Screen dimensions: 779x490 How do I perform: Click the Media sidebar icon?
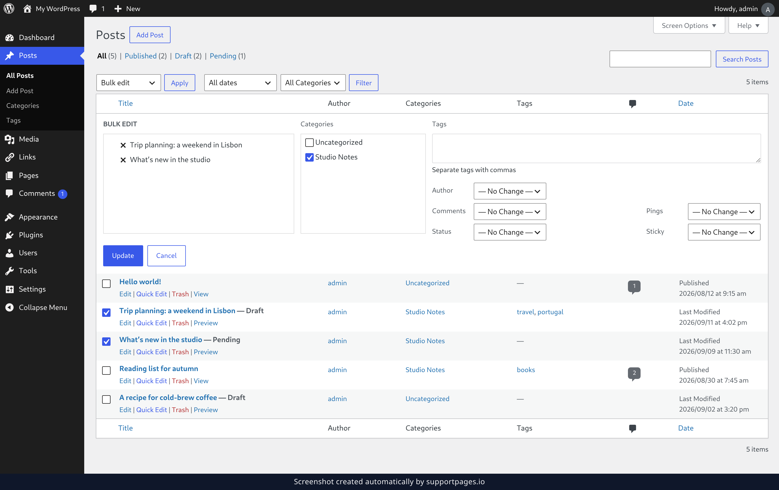pos(10,139)
